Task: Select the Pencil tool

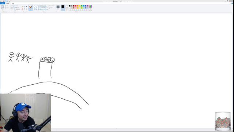Action: [x=22, y=7]
